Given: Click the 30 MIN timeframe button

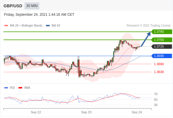Looking at the screenshot, I should point(32,6).
